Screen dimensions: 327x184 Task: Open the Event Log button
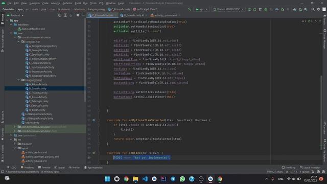click(289, 168)
